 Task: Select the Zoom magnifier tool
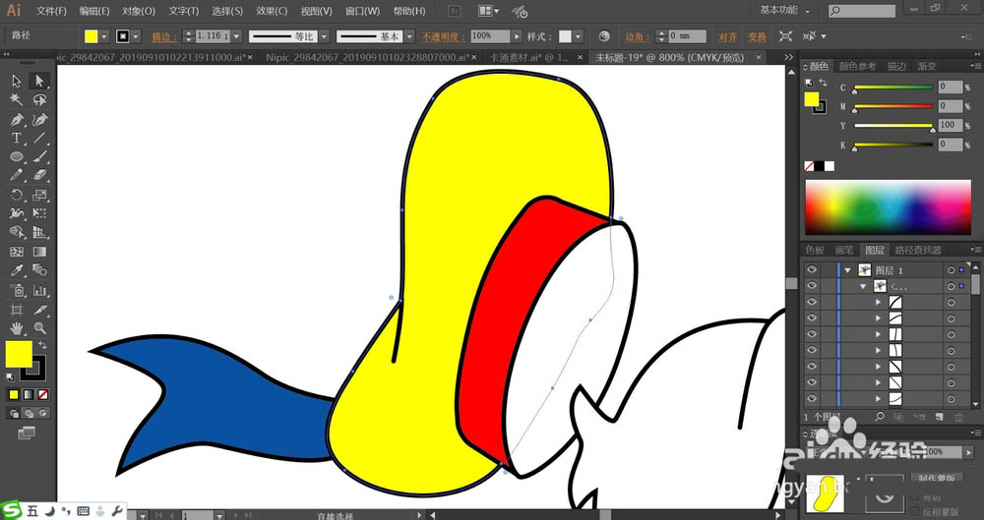[x=39, y=327]
